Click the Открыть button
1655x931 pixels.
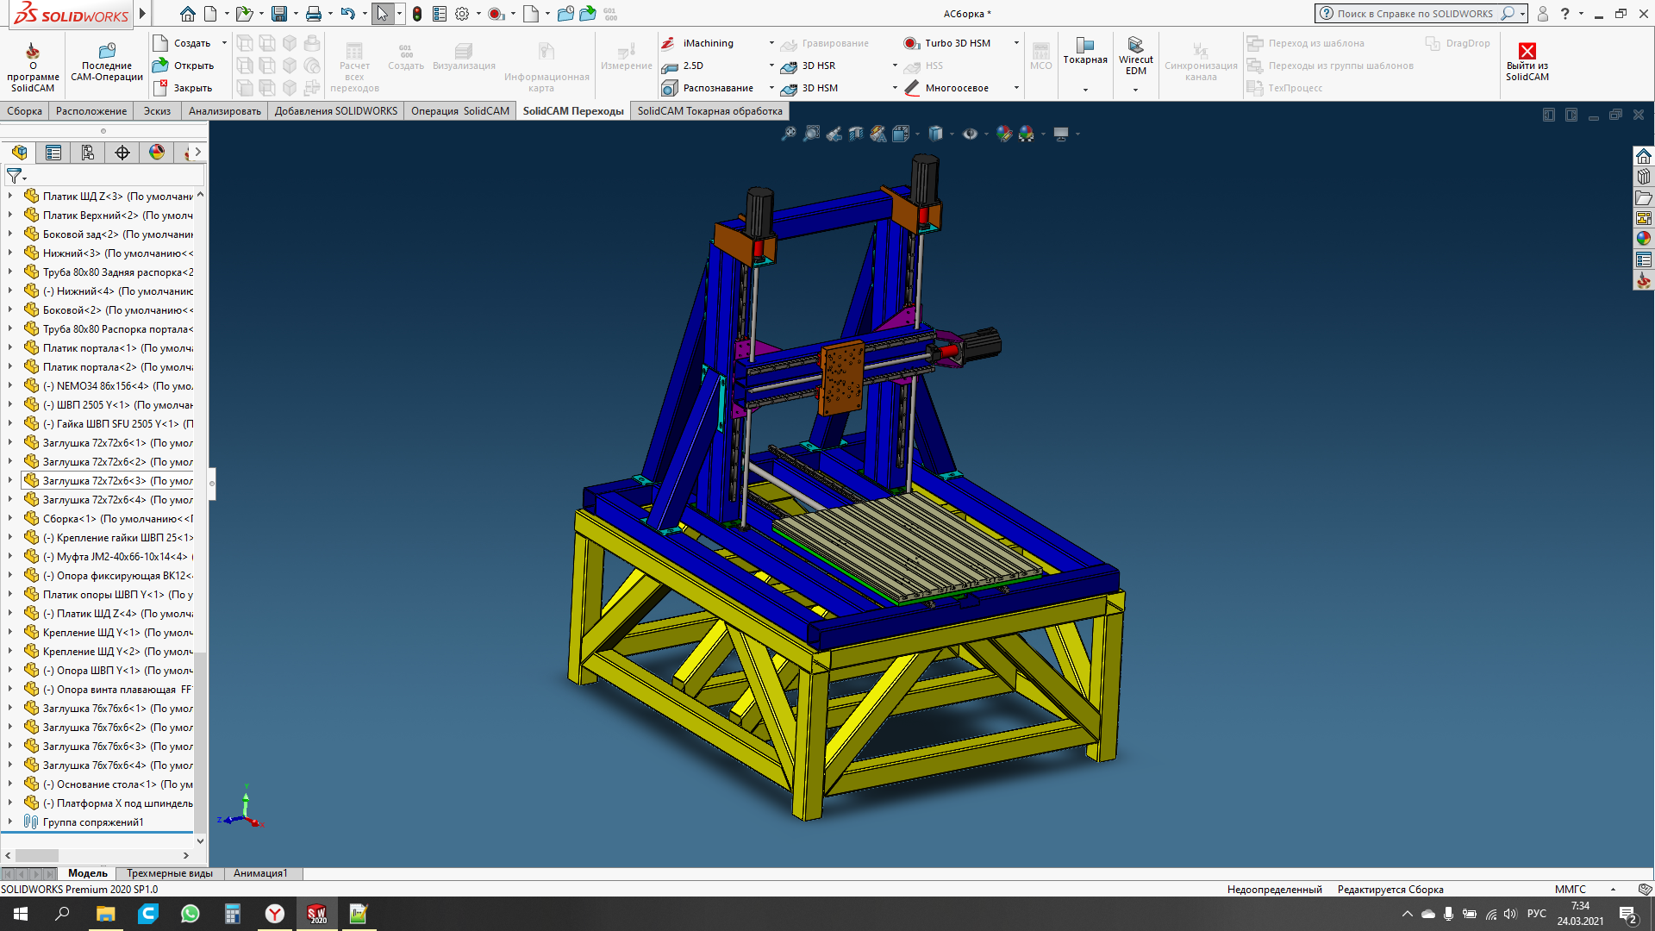click(184, 66)
